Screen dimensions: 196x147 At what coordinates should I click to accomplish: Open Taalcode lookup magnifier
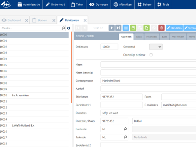[x=125, y=137]
